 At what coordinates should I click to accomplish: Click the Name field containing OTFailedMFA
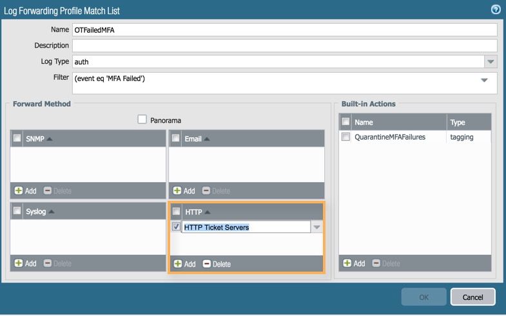tap(285, 30)
